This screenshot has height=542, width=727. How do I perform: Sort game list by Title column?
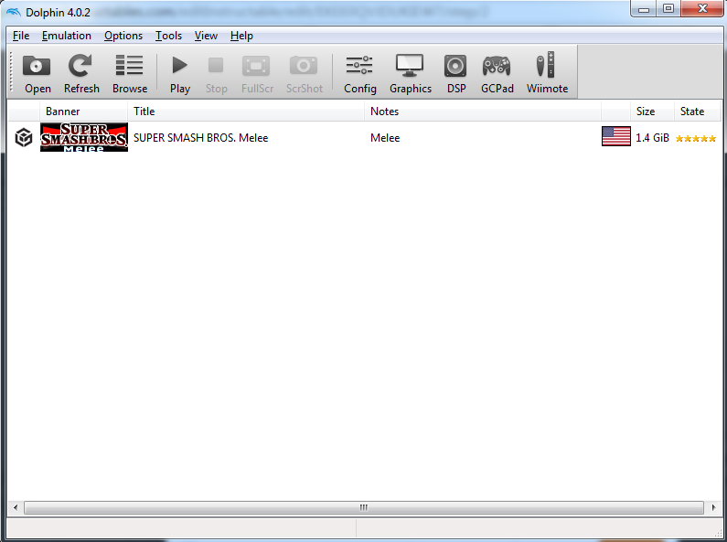click(144, 112)
